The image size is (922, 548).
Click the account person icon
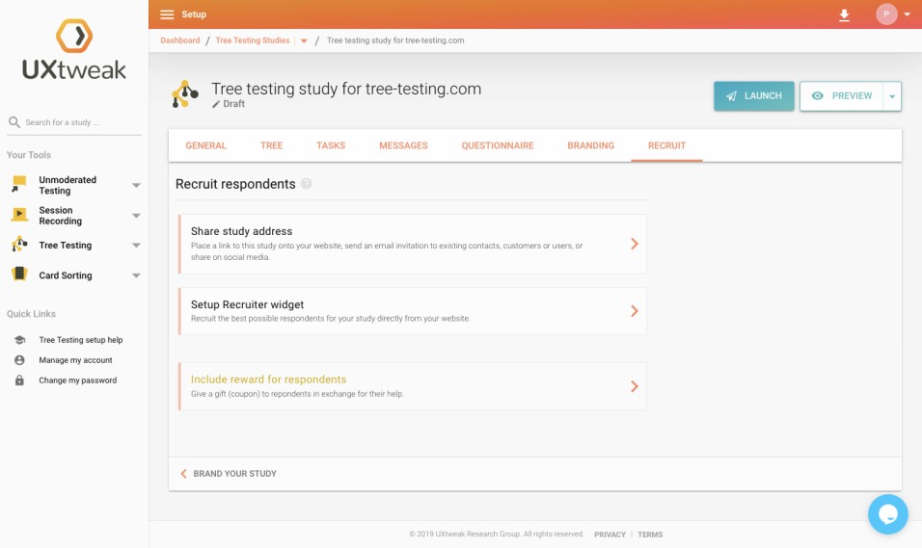pyautogui.click(x=19, y=360)
